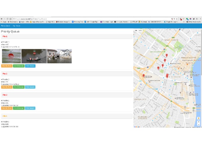Click the blue button under Pin 1
This screenshot has height=144, width=202.
[30, 66]
